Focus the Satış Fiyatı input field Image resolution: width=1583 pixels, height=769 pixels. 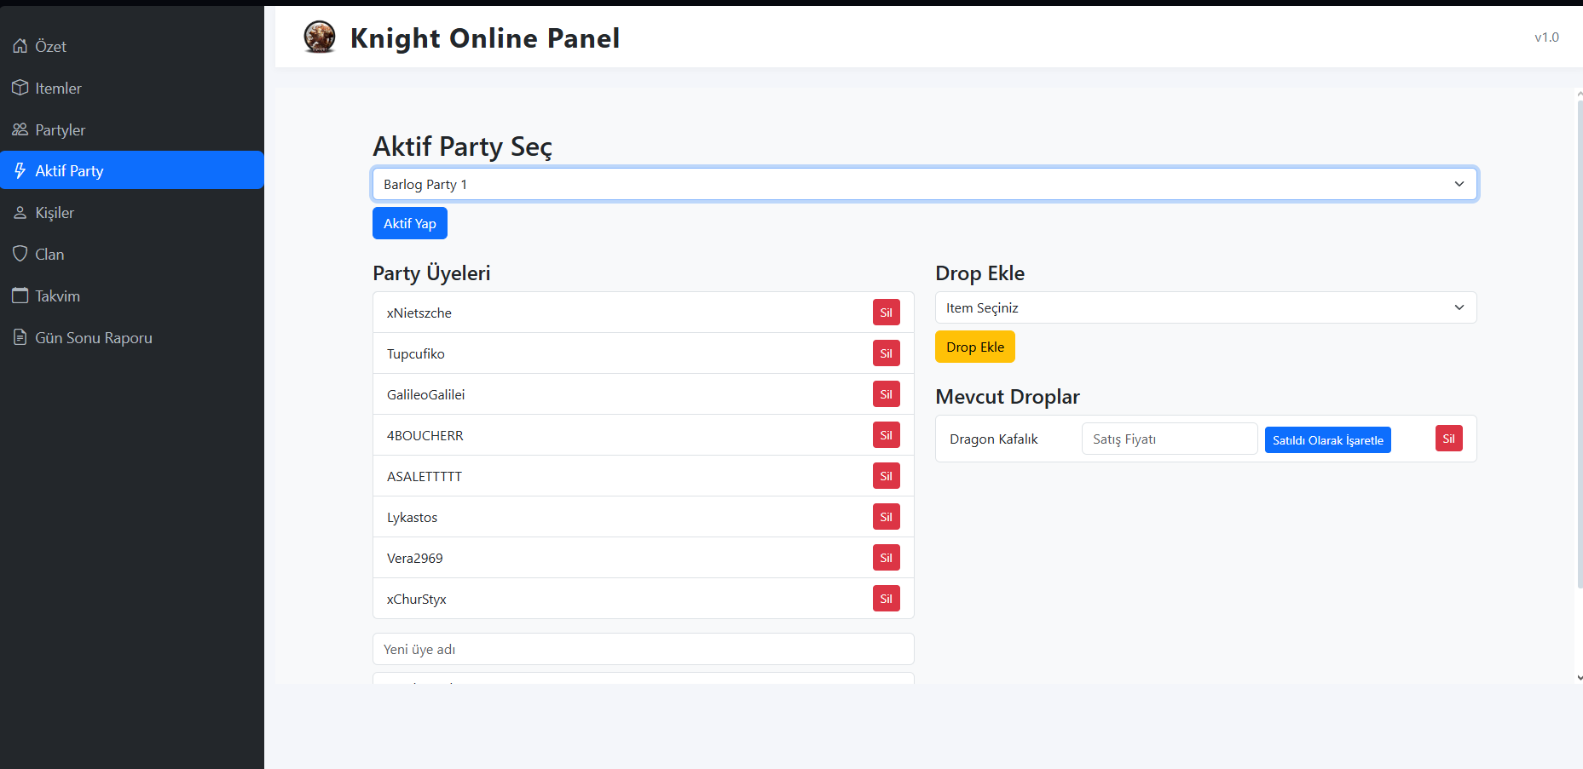1169,439
